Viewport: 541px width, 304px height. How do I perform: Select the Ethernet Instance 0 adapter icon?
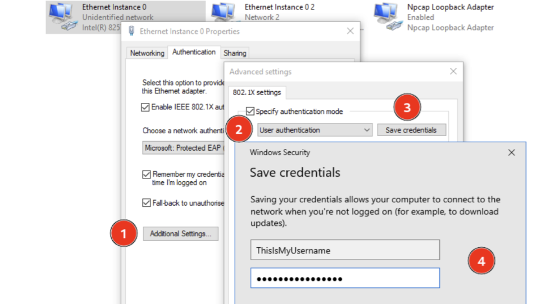point(62,16)
